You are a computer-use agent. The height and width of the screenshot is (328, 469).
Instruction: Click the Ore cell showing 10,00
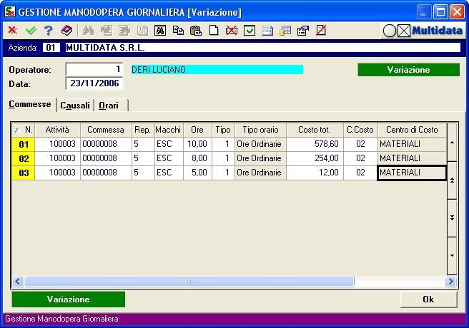(197, 144)
